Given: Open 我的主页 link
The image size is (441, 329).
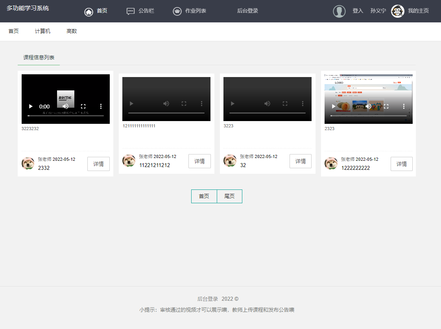Looking at the screenshot, I should 418,11.
